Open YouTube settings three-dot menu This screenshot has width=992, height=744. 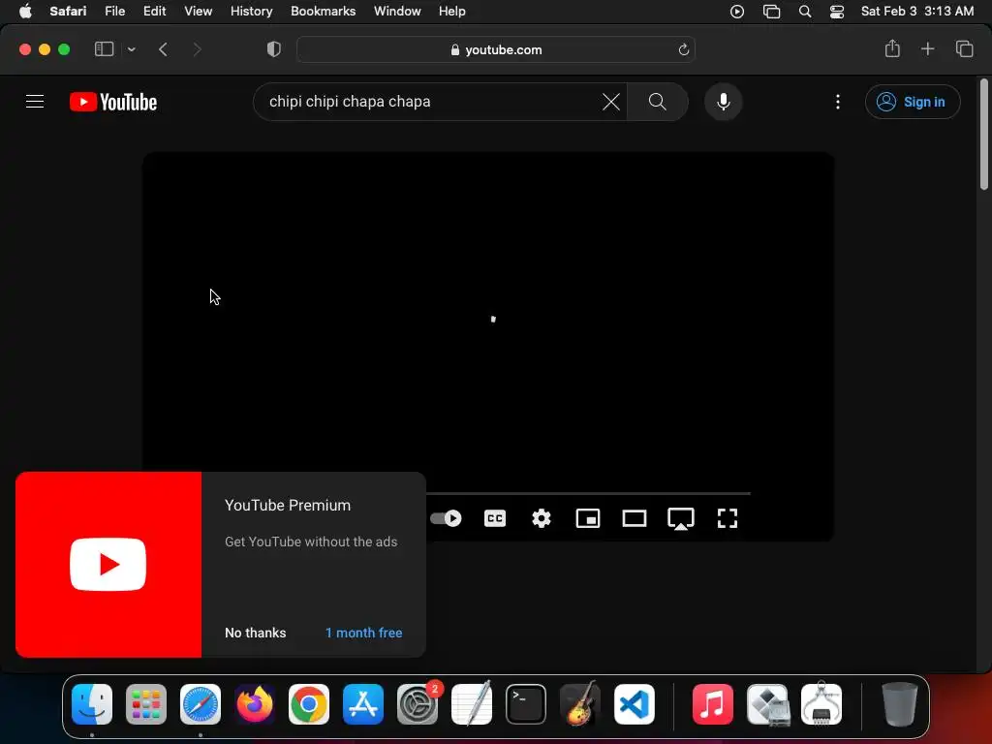pyautogui.click(x=838, y=101)
